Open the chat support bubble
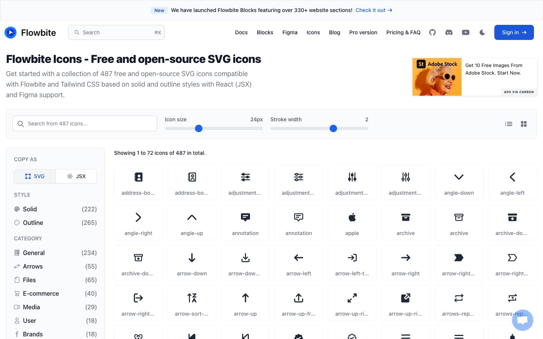Viewport: 543px width, 339px height. tap(523, 320)
